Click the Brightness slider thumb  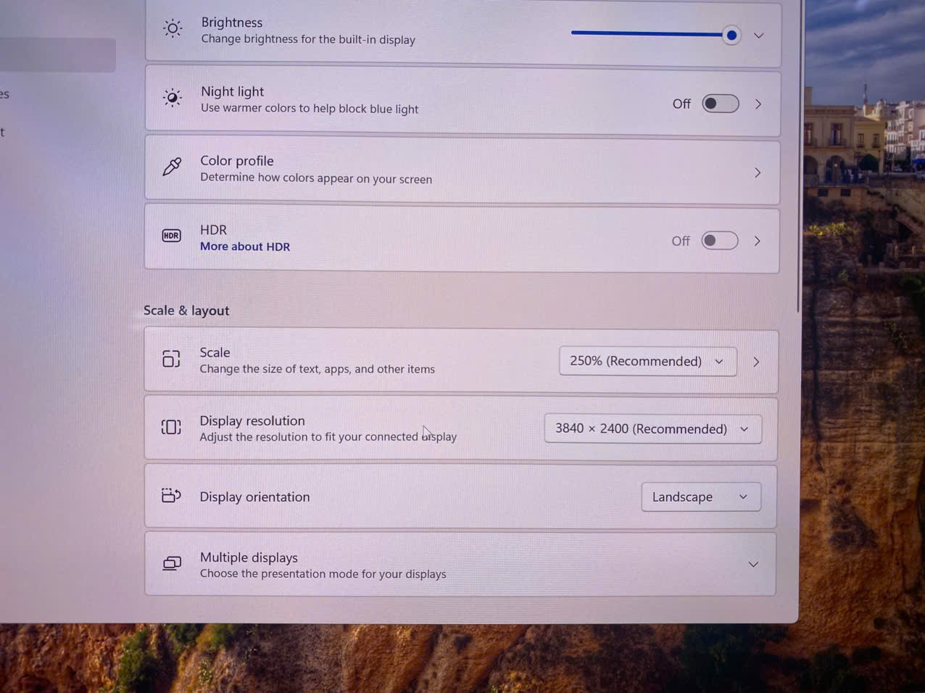point(731,35)
